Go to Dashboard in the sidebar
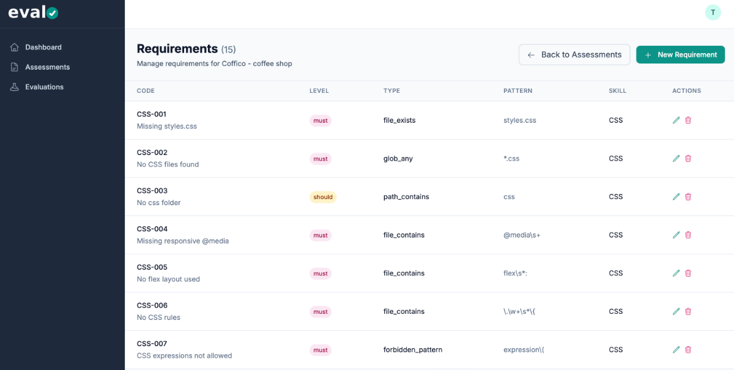Image resolution: width=734 pixels, height=370 pixels. point(43,47)
